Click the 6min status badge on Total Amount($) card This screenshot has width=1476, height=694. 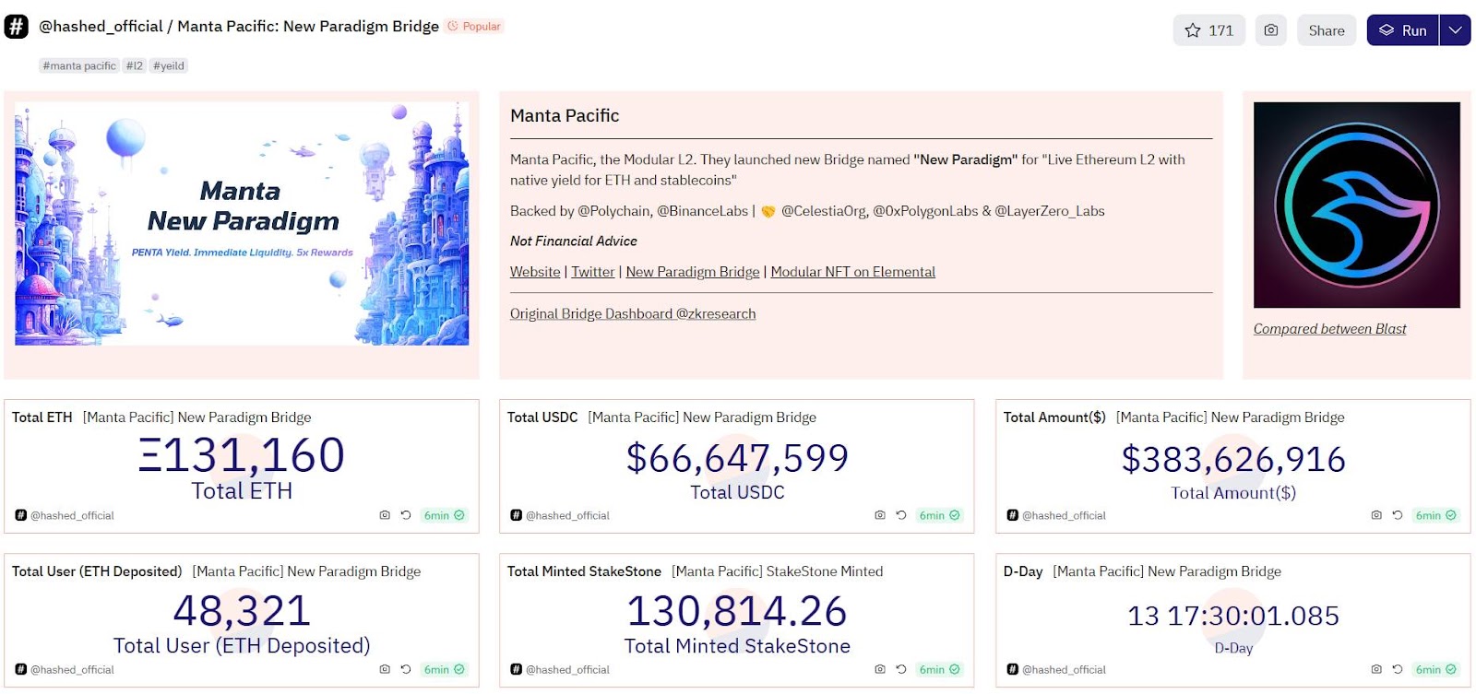(1435, 515)
